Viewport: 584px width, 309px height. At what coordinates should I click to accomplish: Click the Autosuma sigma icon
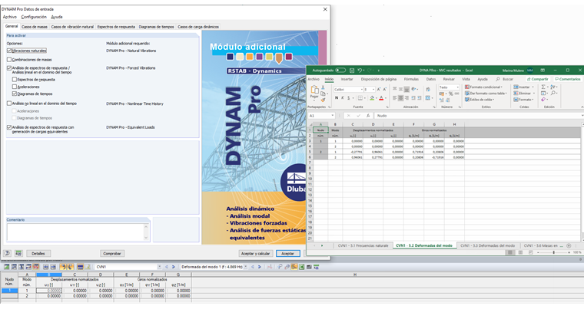click(x=543, y=87)
